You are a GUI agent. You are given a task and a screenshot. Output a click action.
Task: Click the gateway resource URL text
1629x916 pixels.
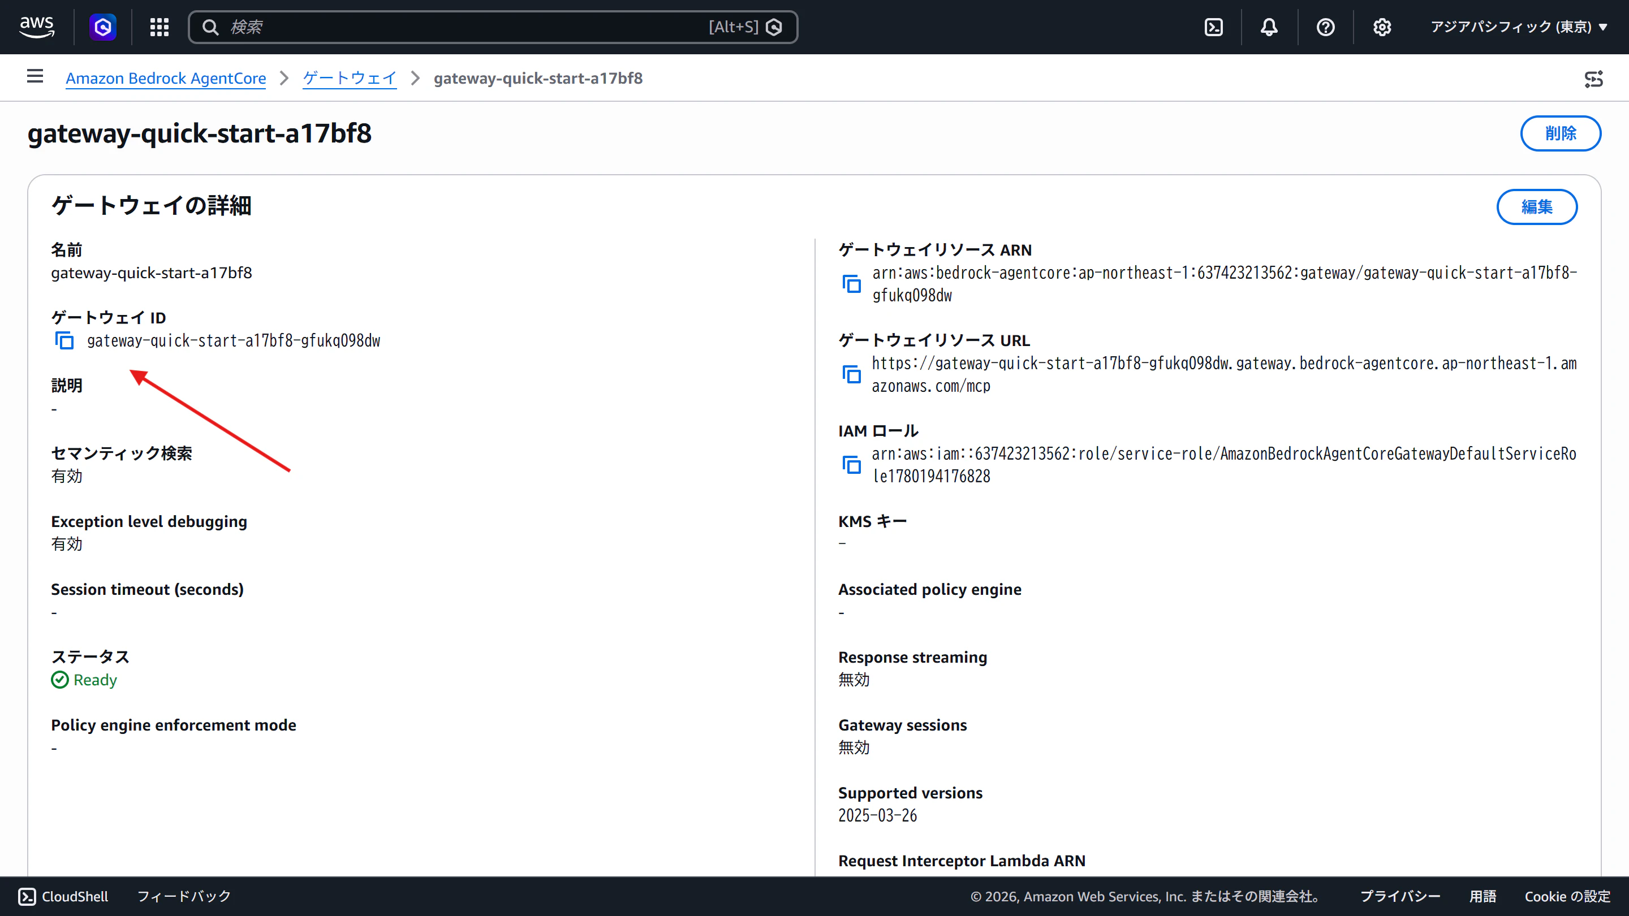pyautogui.click(x=1224, y=374)
